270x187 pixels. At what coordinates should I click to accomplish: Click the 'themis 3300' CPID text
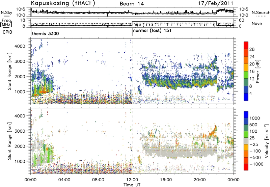46,33
